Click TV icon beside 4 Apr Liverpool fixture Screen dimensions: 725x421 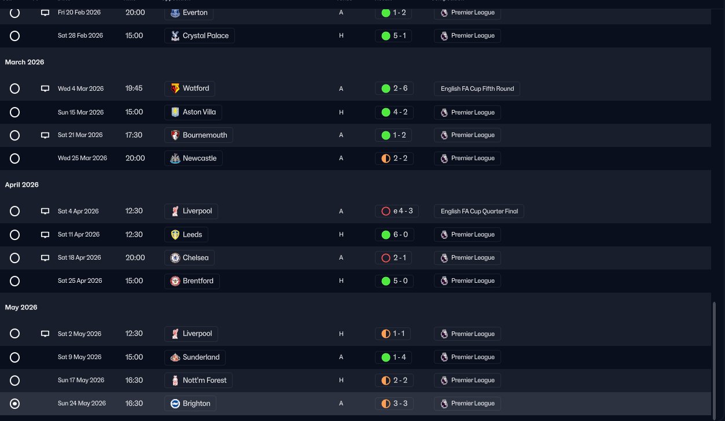(45, 212)
